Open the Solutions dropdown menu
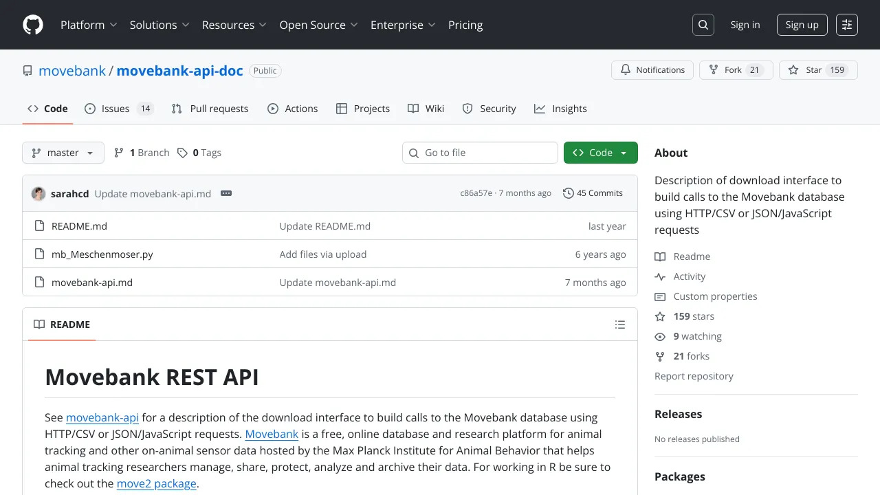The height and width of the screenshot is (495, 880). 159,25
